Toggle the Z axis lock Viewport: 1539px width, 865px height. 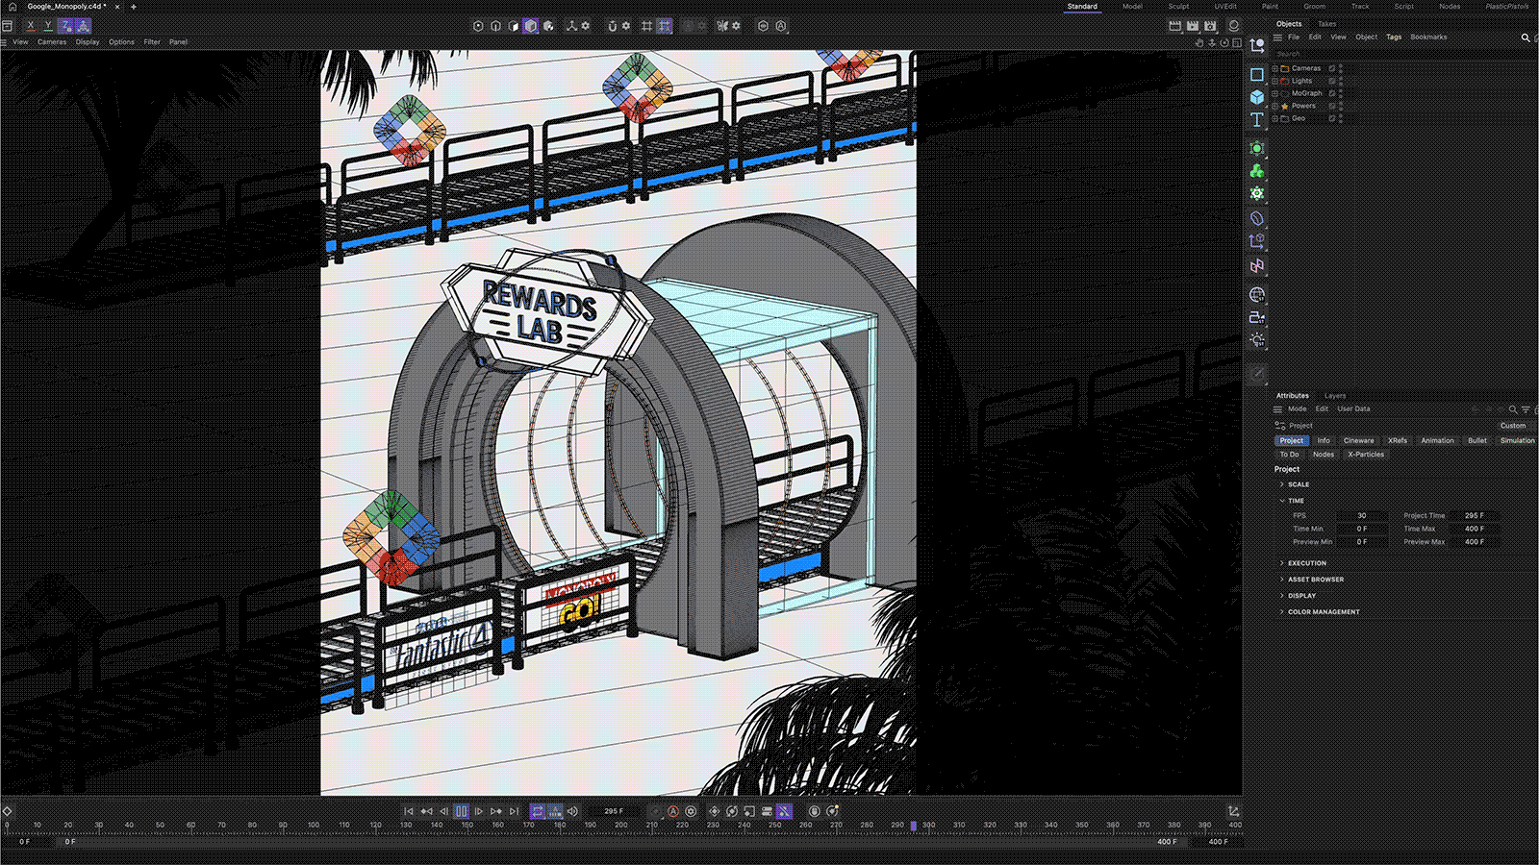(65, 26)
